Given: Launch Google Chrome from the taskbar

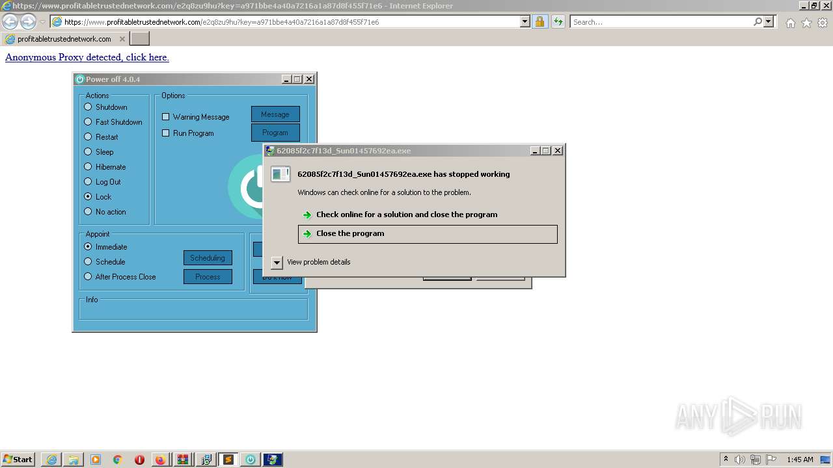Looking at the screenshot, I should click(118, 460).
